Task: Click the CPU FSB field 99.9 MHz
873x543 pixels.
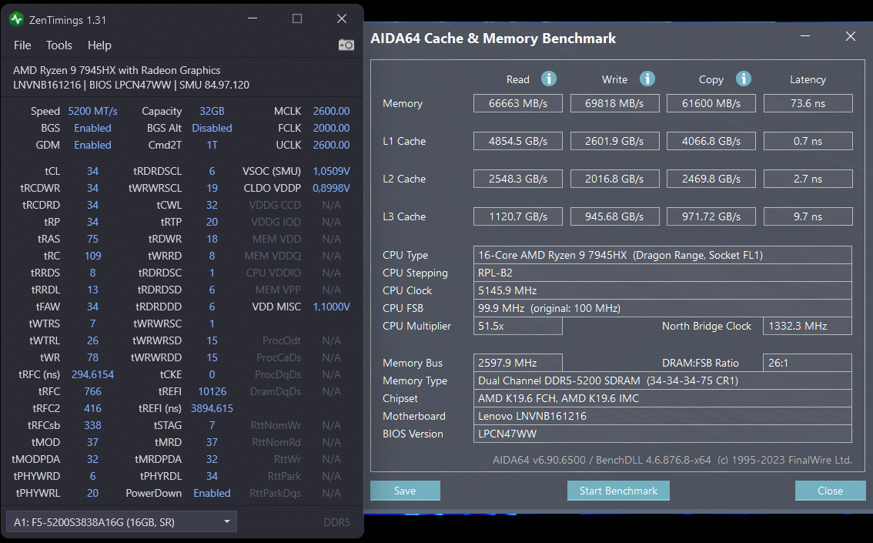Action: 663,308
